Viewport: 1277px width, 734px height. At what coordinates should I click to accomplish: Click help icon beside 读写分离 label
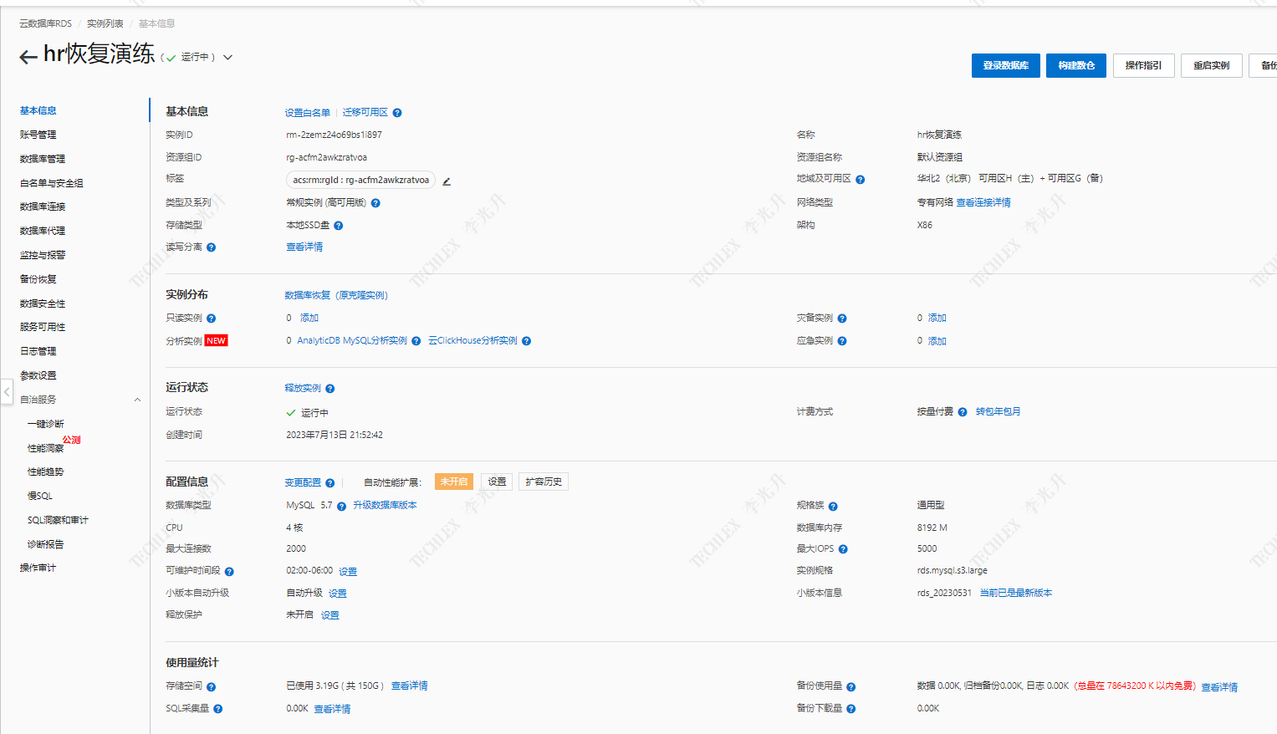click(212, 247)
